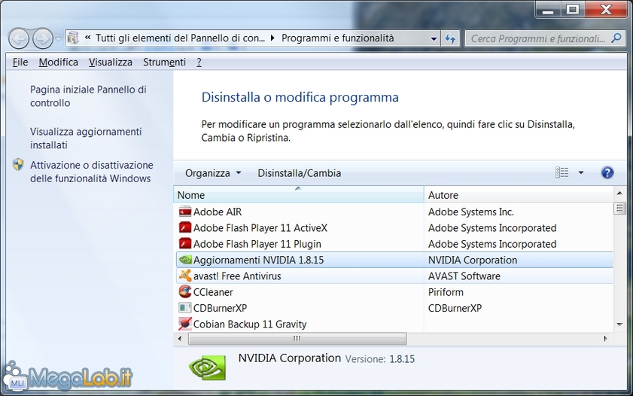Select Adobe Flash Player 11 Plugin text
633x396 pixels.
click(x=257, y=244)
